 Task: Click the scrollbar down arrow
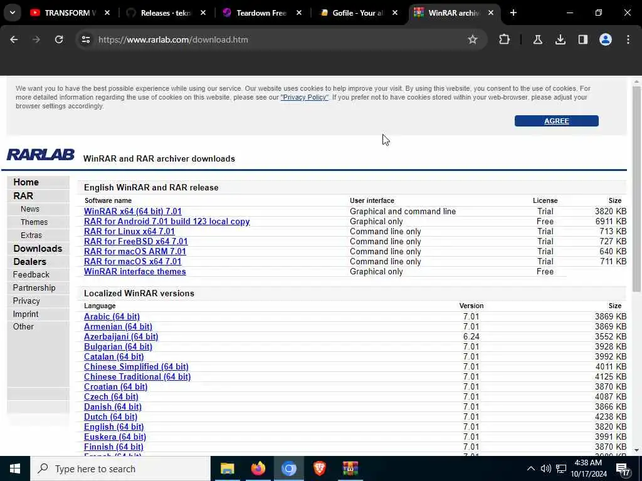tap(636, 450)
